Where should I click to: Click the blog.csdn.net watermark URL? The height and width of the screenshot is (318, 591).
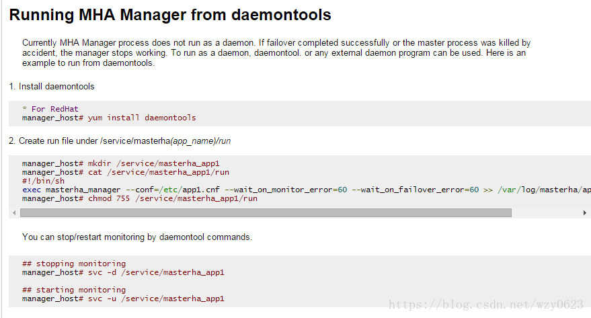tap(486, 305)
